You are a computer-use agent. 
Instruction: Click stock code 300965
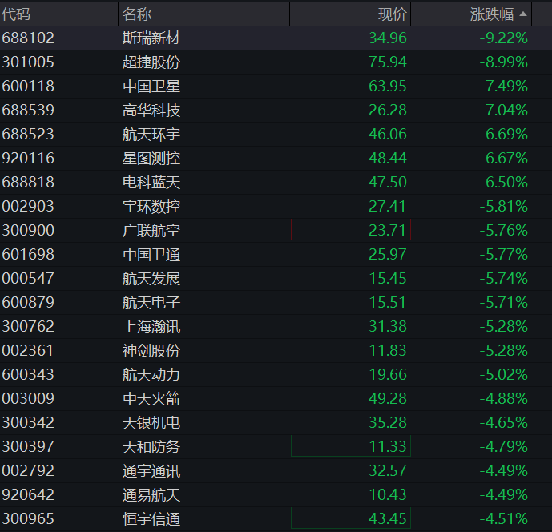click(x=28, y=518)
